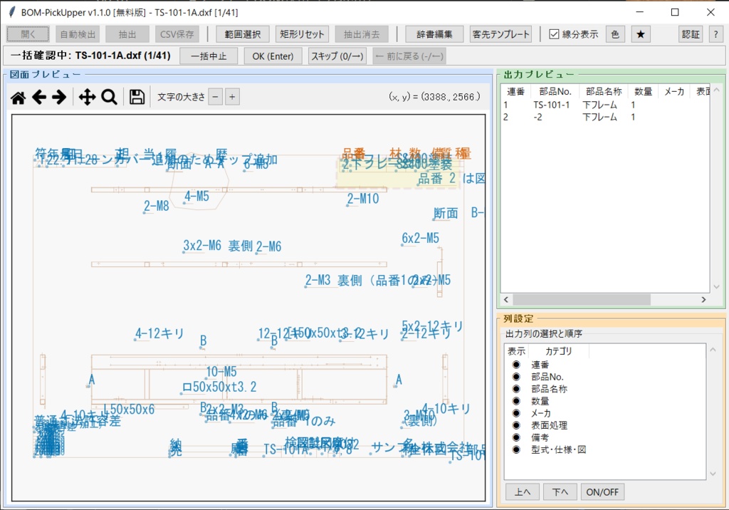Image resolution: width=729 pixels, height=510 pixels.
Task: Click the 認証 button
Action: [x=691, y=34]
